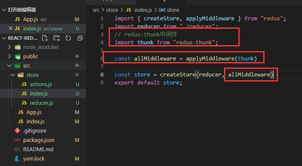
Task: Click the New Folder icon in explorer header
Action: point(56,38)
